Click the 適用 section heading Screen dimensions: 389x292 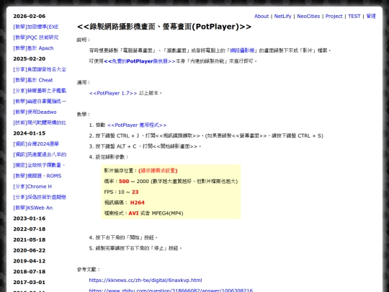click(x=84, y=83)
